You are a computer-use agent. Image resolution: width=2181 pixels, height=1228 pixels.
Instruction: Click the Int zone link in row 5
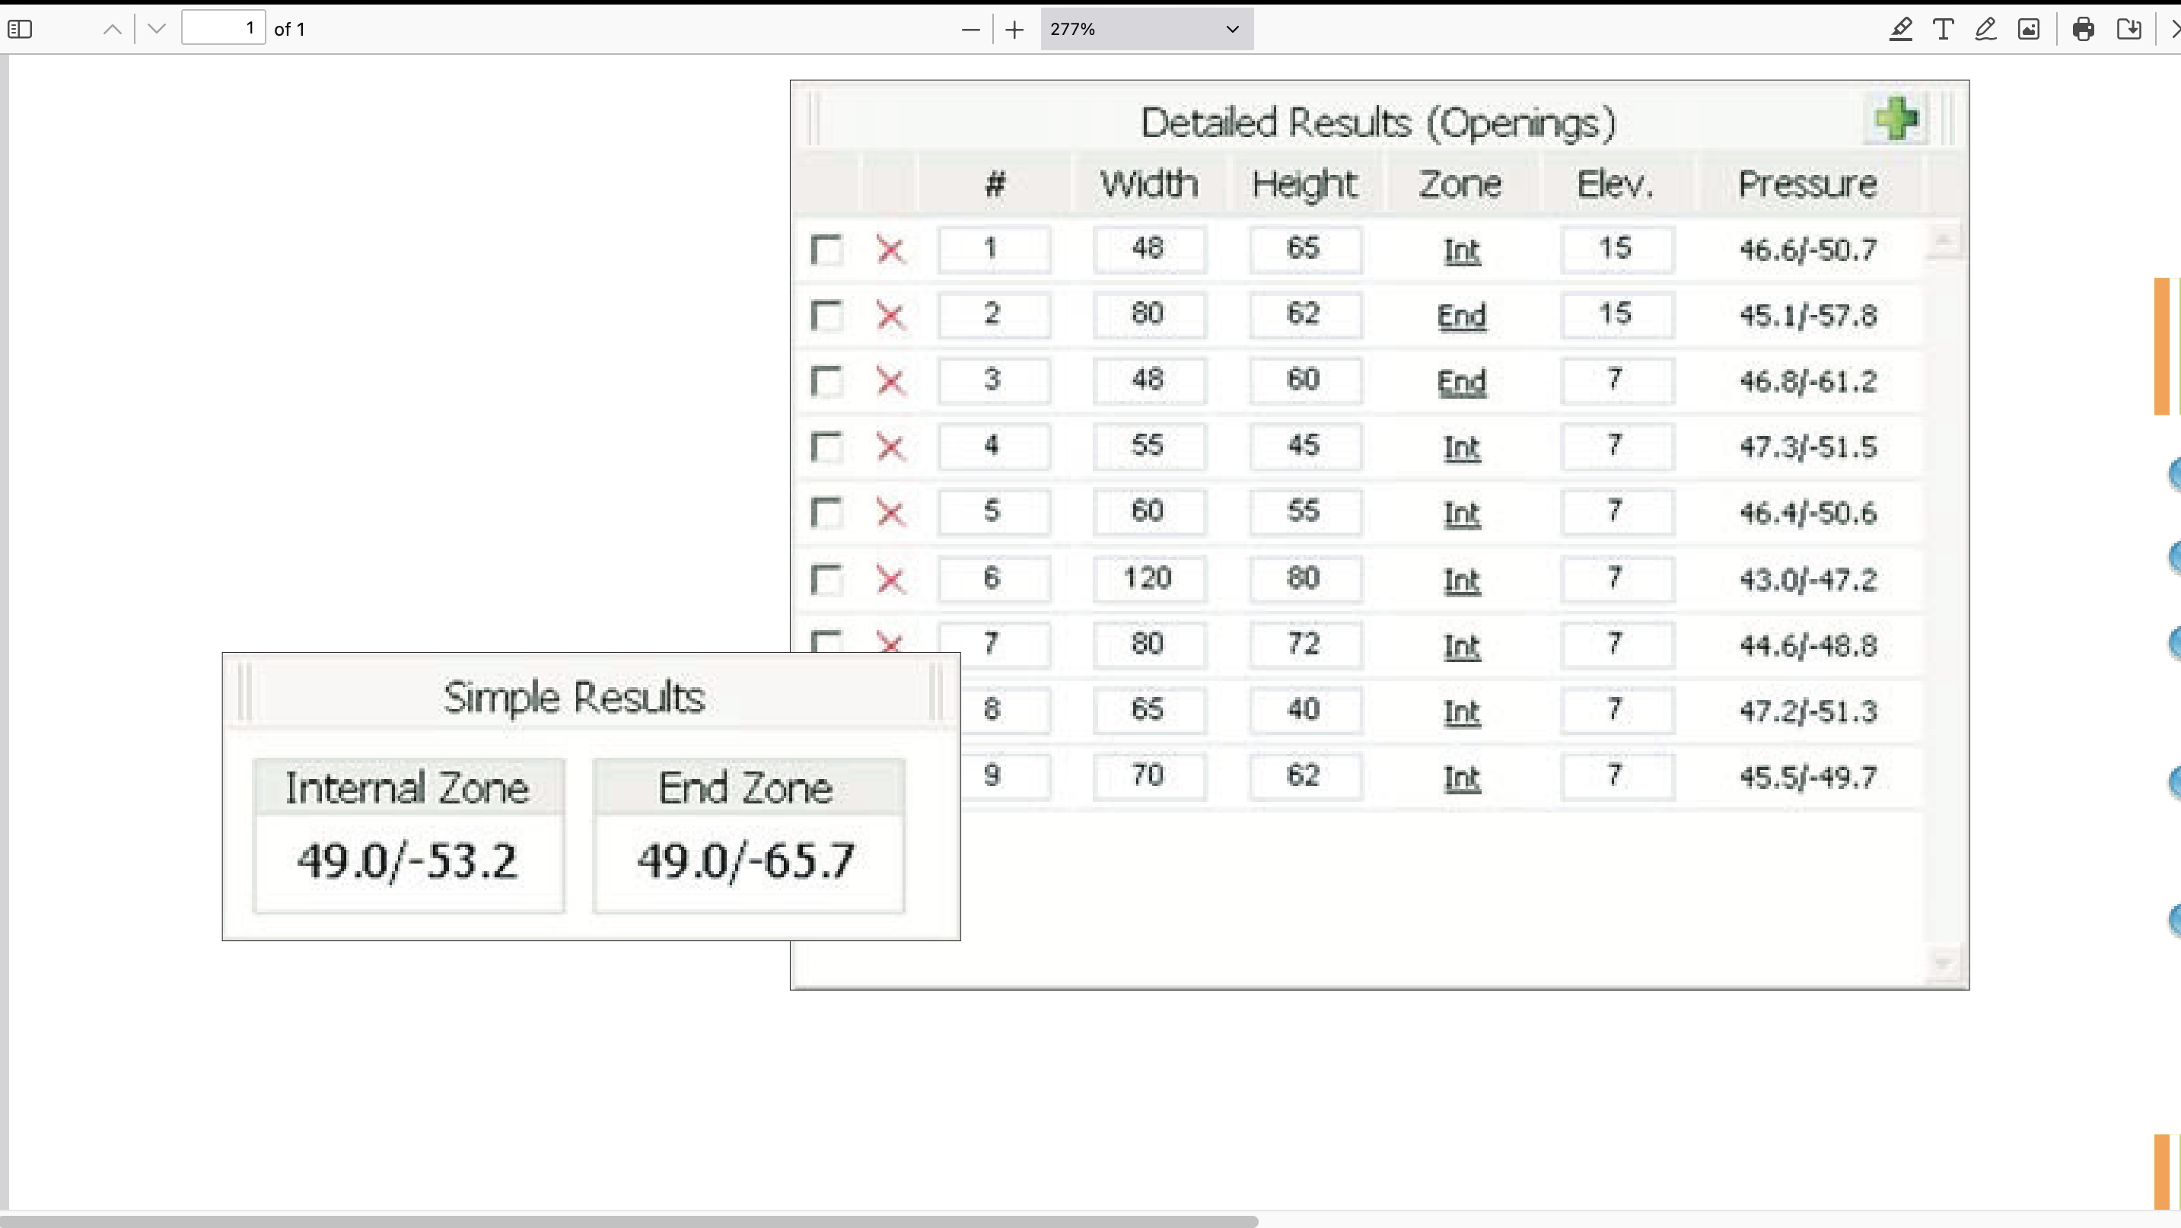1461,513
